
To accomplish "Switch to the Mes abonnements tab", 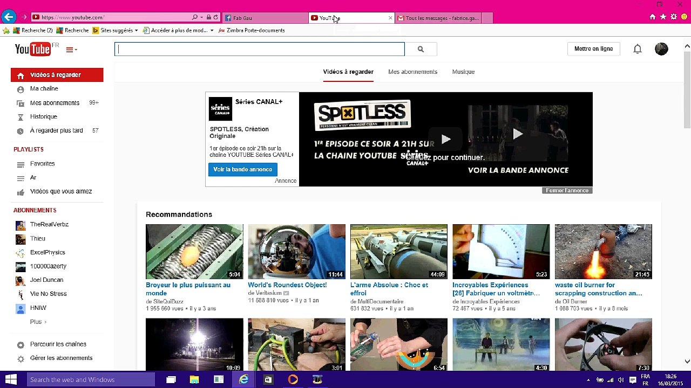I will click(x=412, y=72).
